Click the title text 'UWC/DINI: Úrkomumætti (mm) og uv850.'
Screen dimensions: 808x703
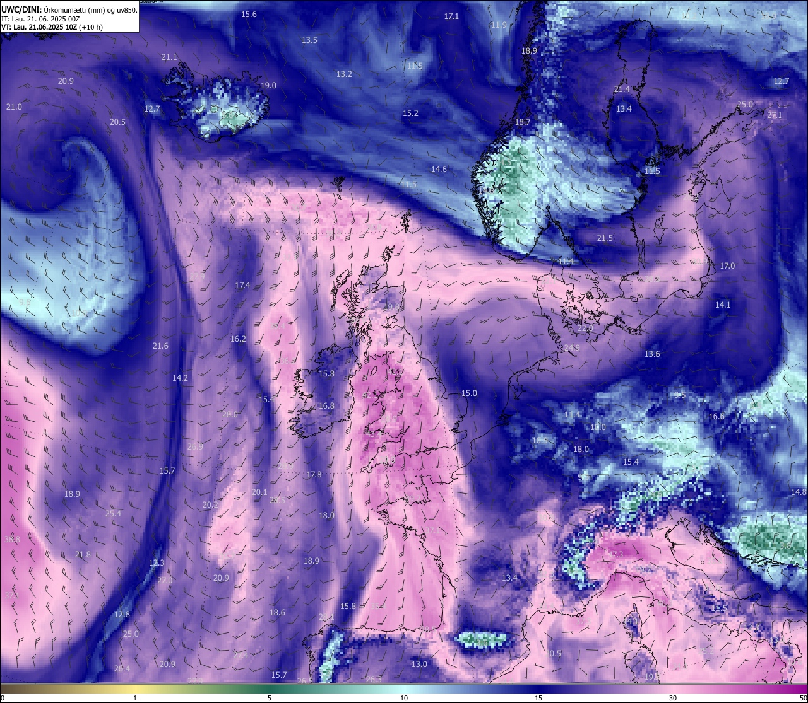click(x=69, y=10)
